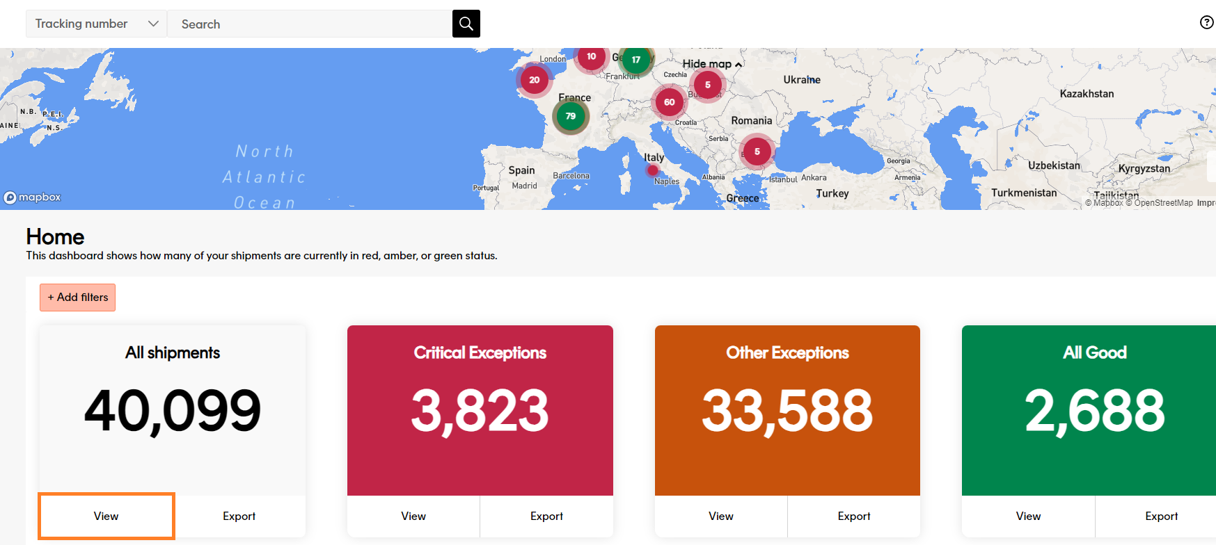This screenshot has height=545, width=1216.
Task: Open the OpenStreetMap attribution link
Action: click(x=1162, y=203)
